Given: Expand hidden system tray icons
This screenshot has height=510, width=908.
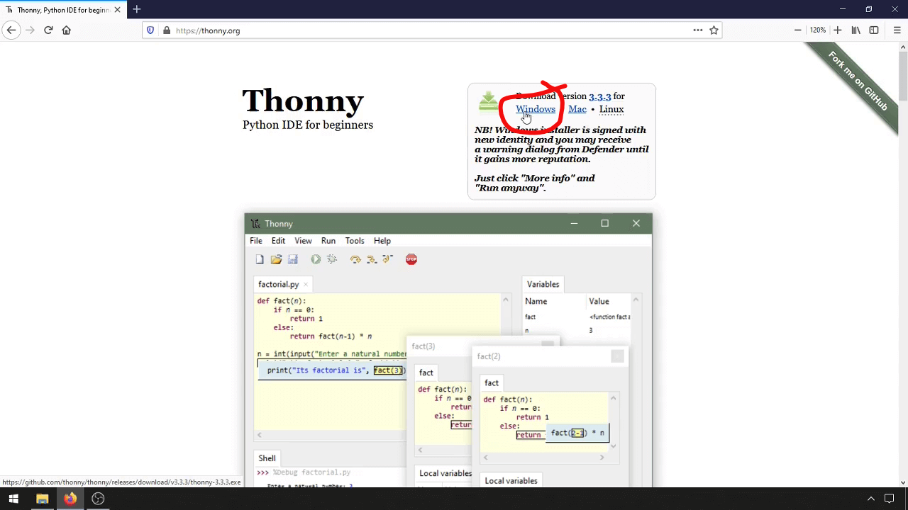Looking at the screenshot, I should pos(871,499).
